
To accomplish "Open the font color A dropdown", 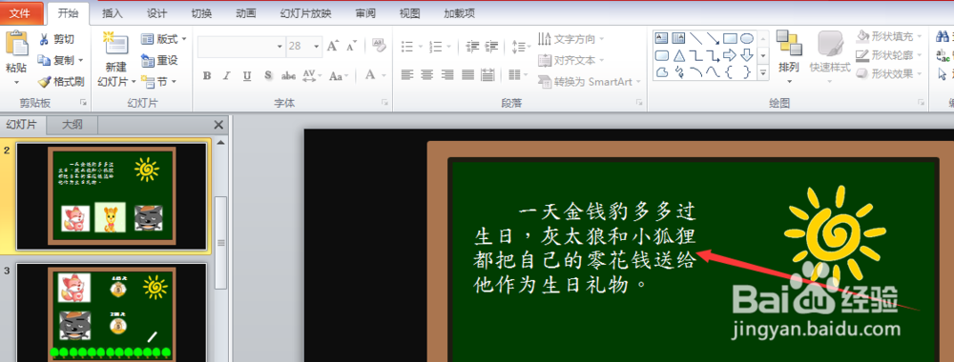I will click(384, 76).
